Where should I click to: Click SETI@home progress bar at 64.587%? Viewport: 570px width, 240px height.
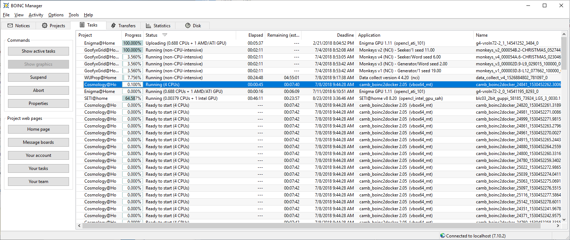tap(132, 98)
